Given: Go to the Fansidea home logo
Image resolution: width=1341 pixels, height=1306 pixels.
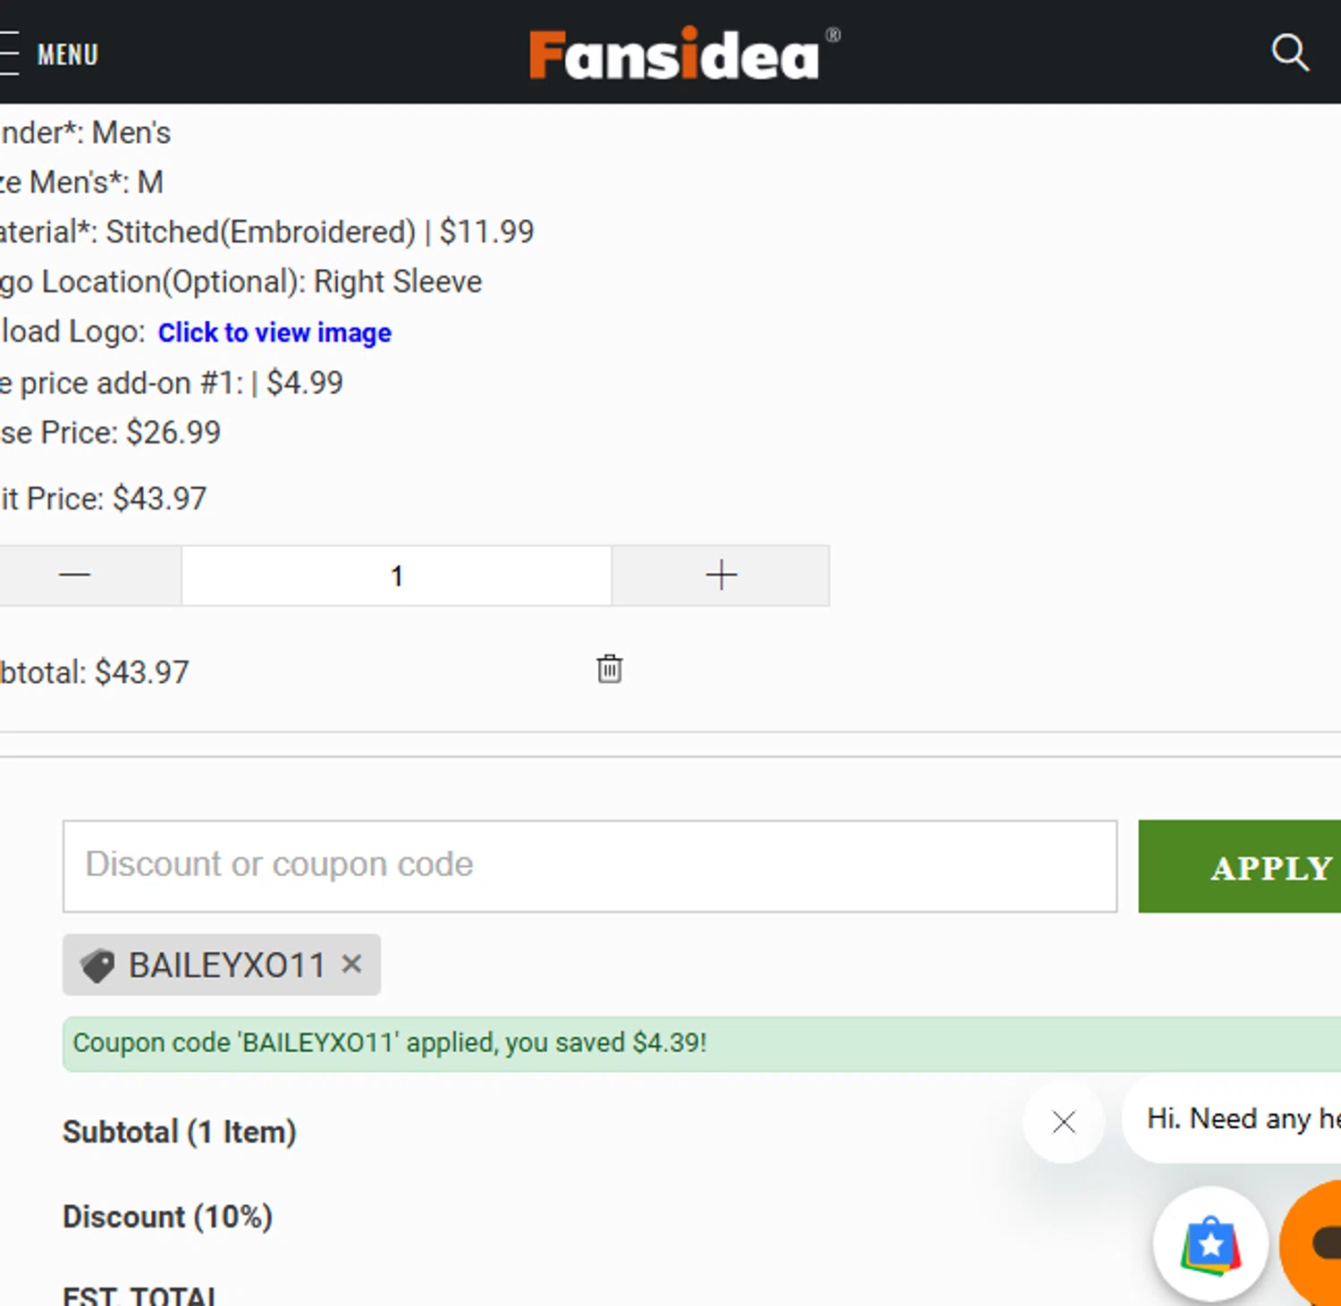Looking at the screenshot, I should click(x=674, y=55).
